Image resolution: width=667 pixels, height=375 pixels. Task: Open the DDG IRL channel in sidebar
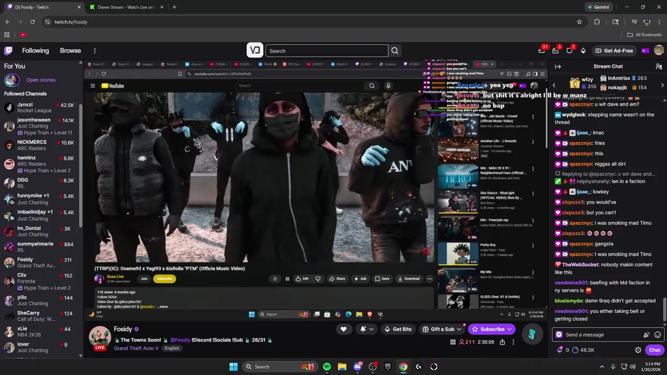pos(41,183)
